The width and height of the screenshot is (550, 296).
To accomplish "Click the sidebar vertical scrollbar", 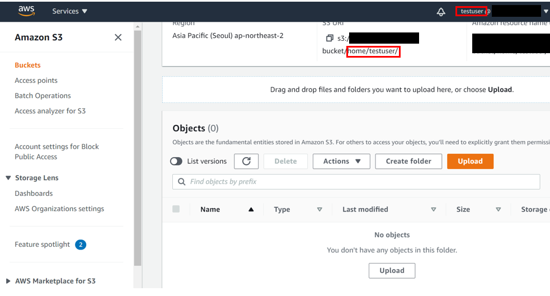I will 138,147.
